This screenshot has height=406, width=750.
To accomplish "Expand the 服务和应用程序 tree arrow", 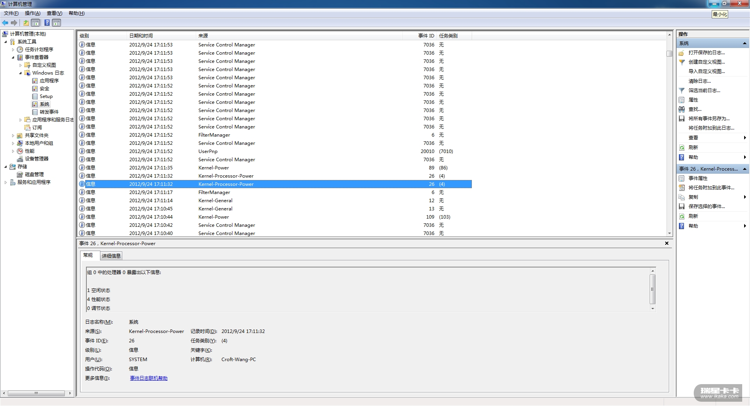I will [6, 182].
